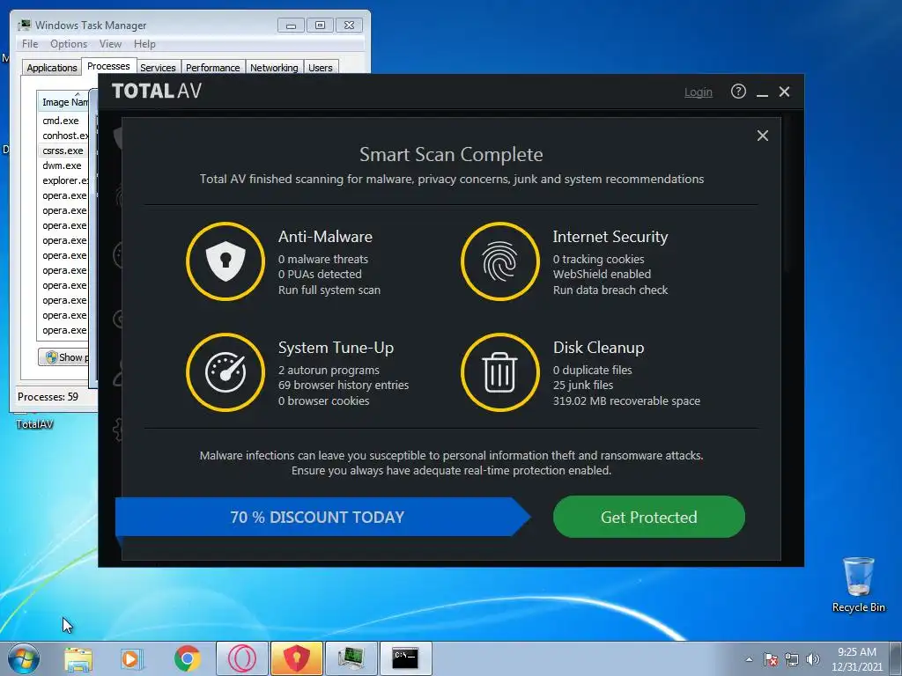Switch to Services tab in Task Manager
This screenshot has width=902, height=676.
(x=159, y=68)
